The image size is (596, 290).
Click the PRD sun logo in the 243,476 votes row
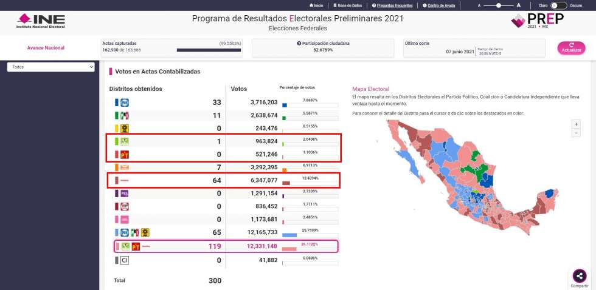click(125, 129)
